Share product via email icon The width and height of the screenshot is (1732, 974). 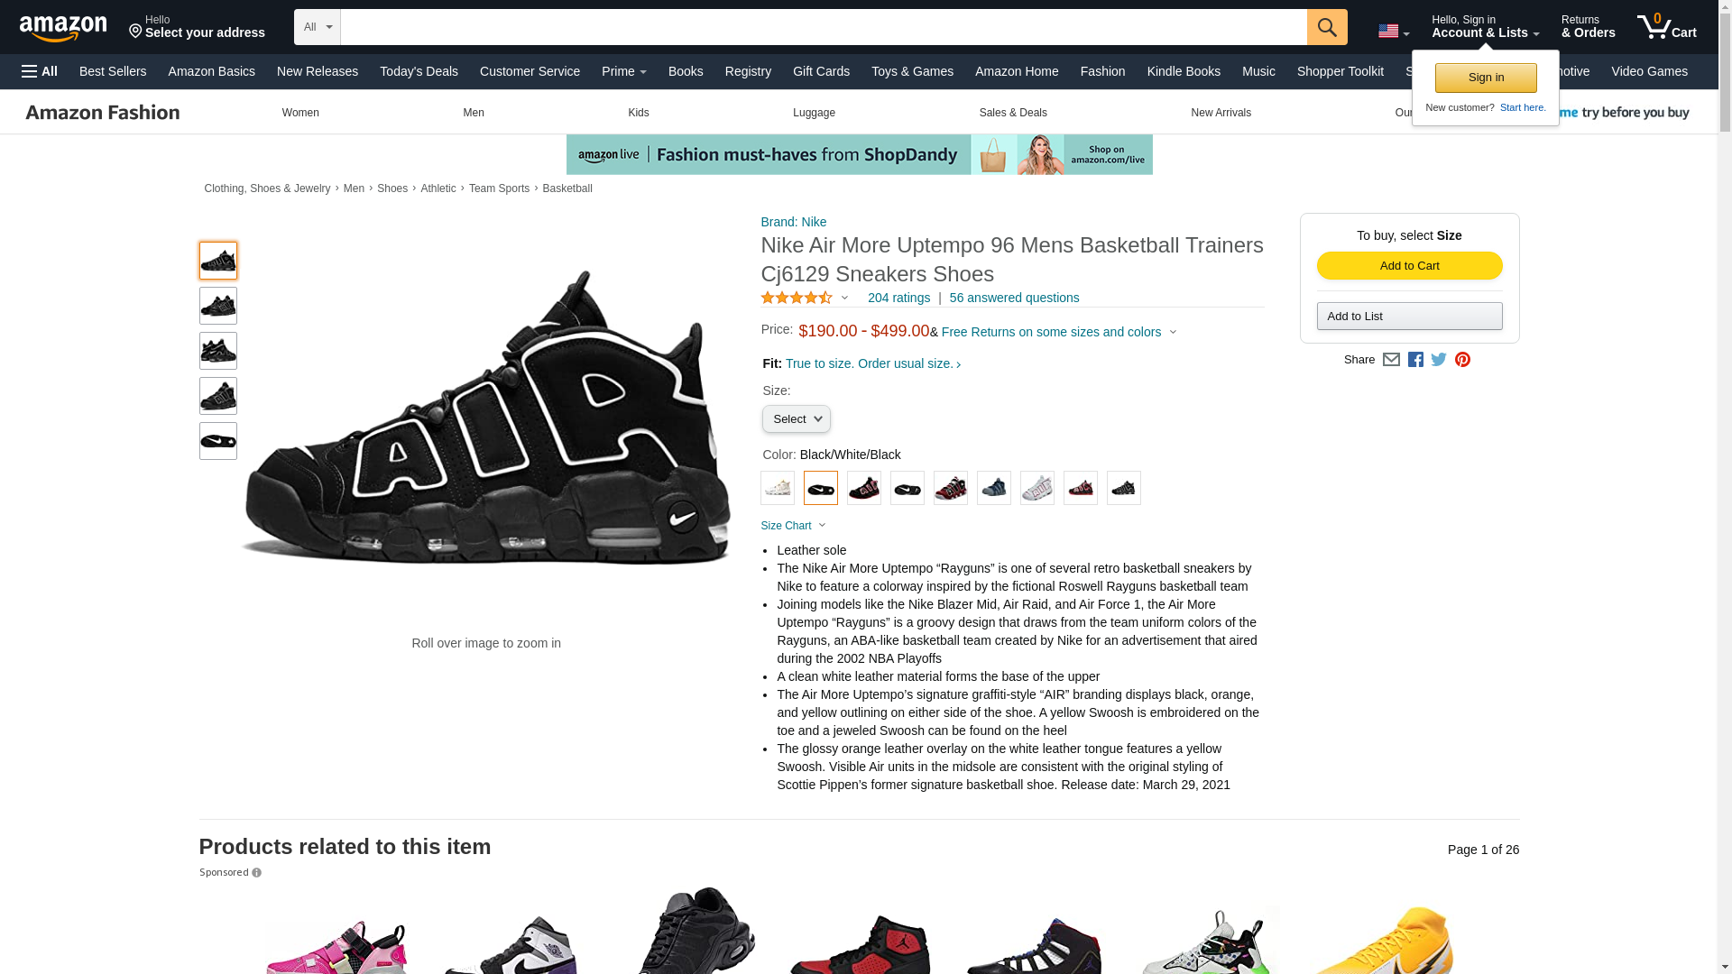pyautogui.click(x=1391, y=359)
